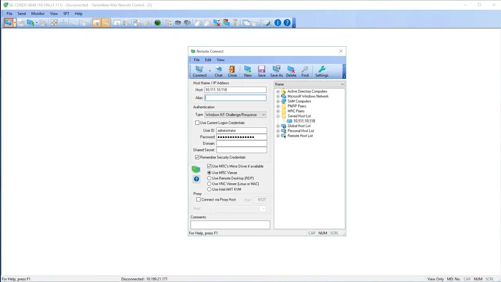Open Remote Connect View menu
The height and width of the screenshot is (282, 501).
pos(221,60)
